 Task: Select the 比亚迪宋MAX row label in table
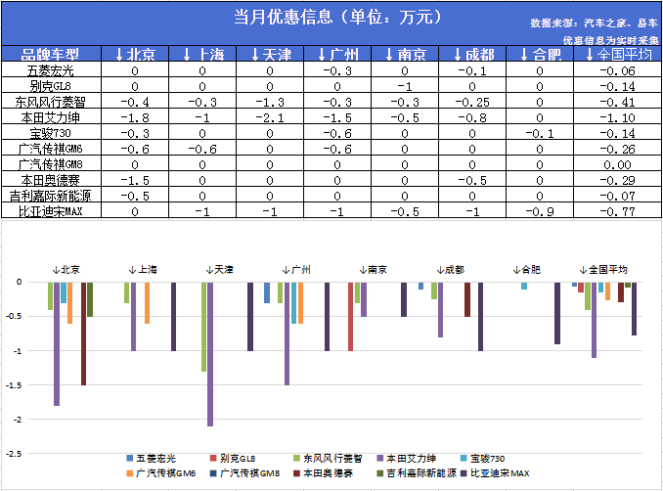click(51, 210)
